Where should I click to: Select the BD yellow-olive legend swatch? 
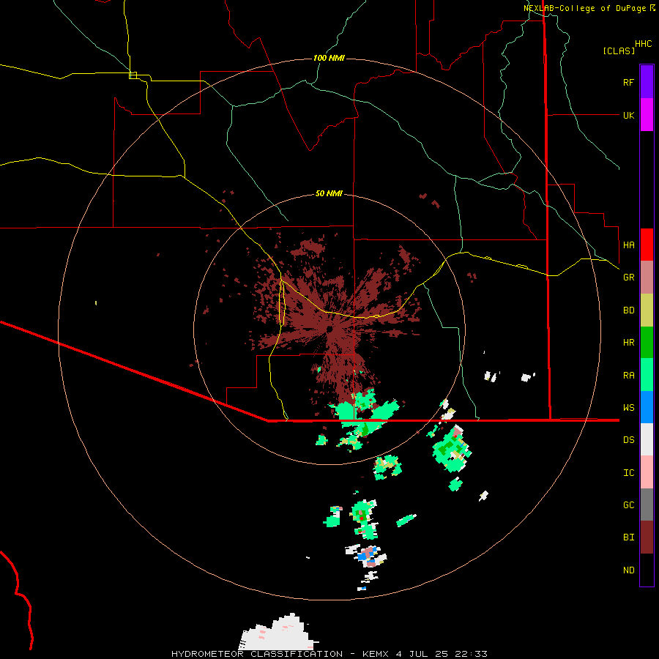coord(647,310)
